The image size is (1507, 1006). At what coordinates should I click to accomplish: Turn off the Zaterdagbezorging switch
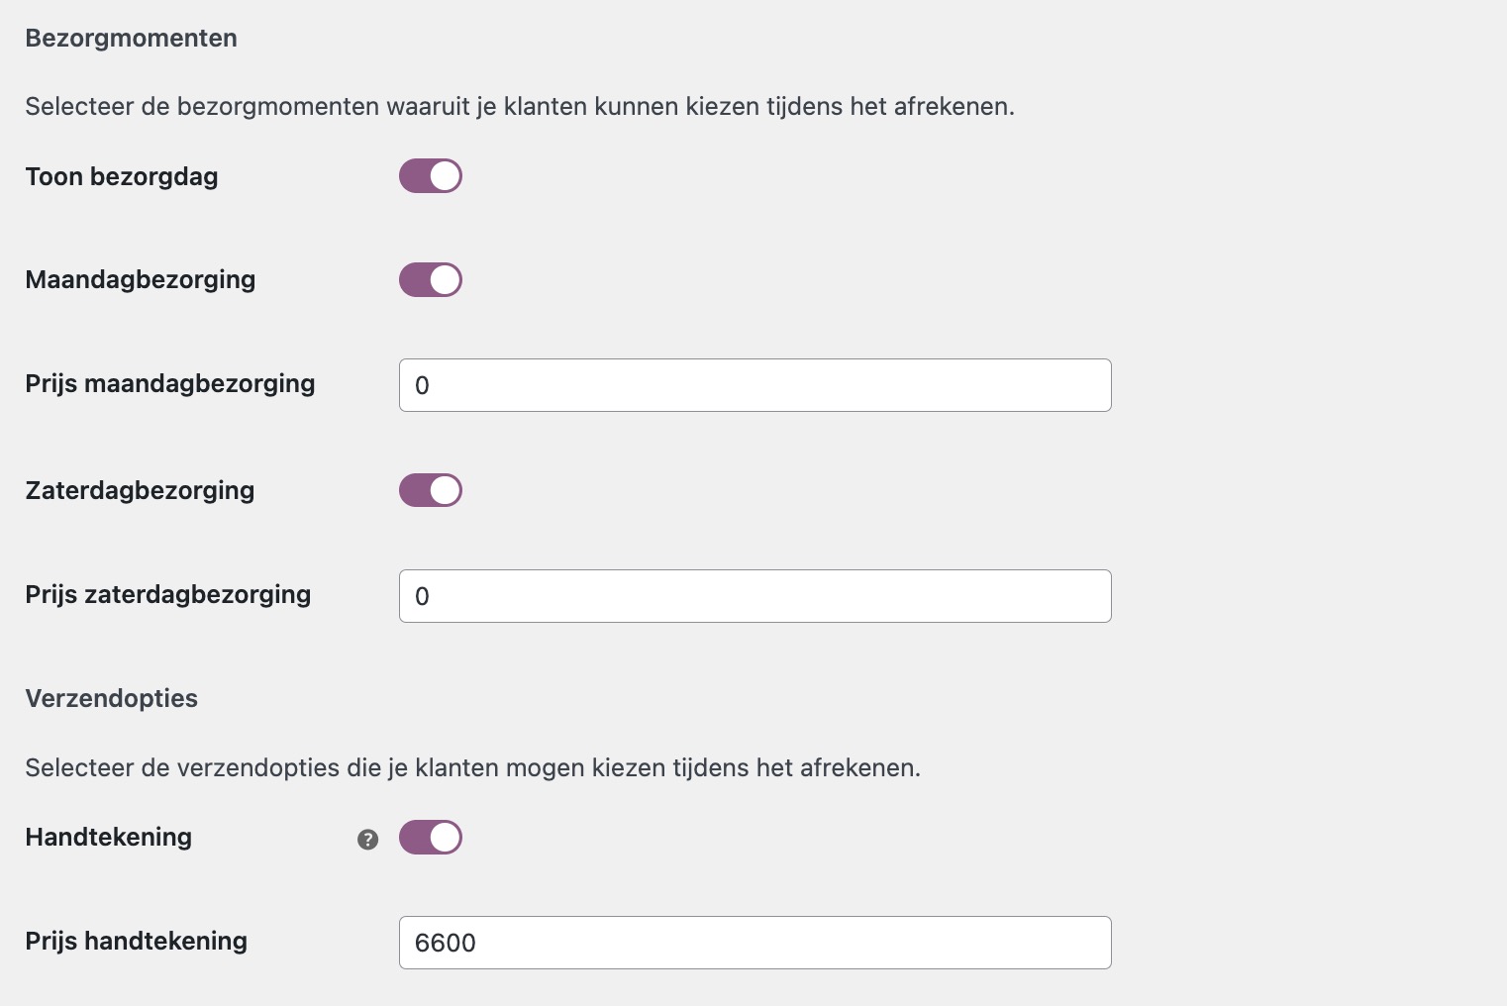430,489
